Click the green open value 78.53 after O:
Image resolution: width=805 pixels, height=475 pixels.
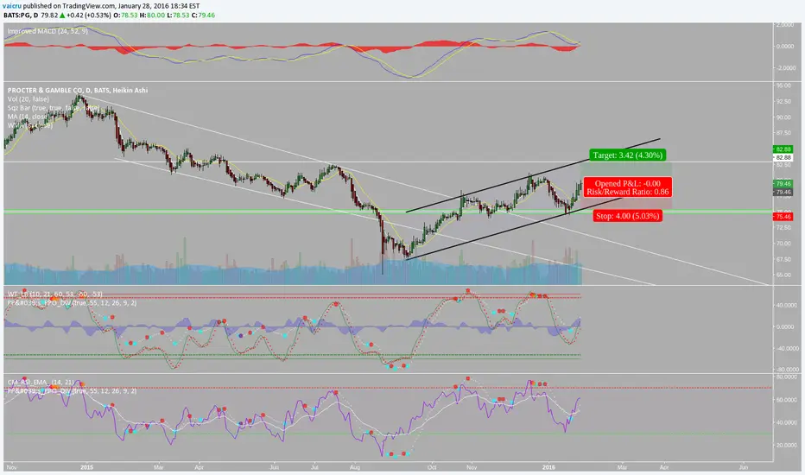click(x=130, y=15)
